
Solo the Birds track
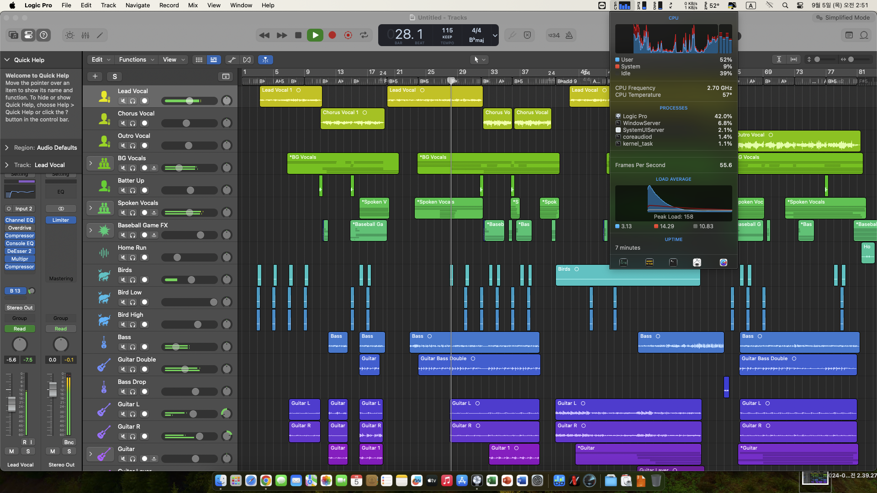pyautogui.click(x=132, y=280)
